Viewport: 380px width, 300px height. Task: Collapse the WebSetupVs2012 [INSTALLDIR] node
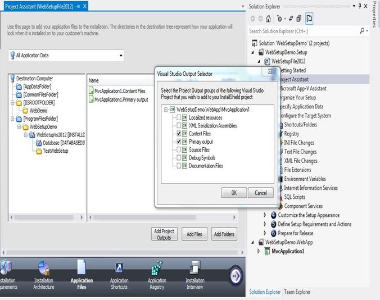pos(25,135)
